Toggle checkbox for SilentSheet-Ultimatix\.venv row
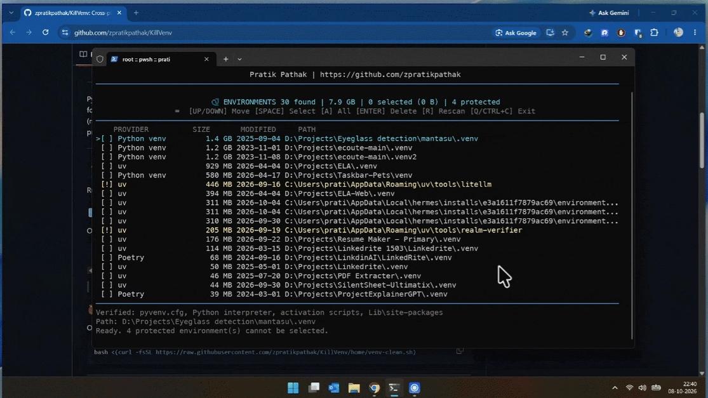 tap(107, 285)
